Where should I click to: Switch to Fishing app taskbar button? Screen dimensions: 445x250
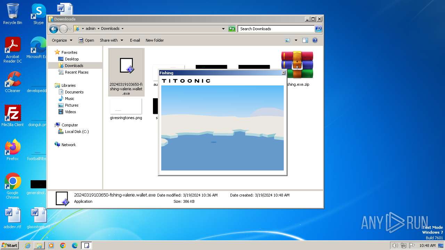click(x=87, y=245)
